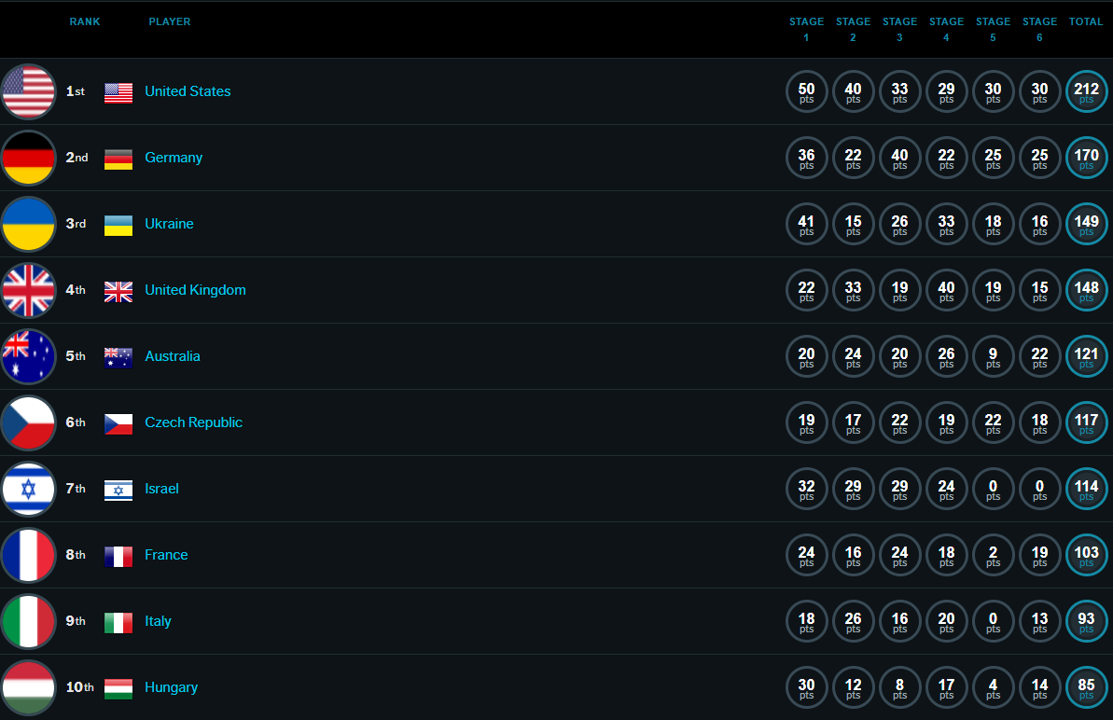Select Czech Republic 117 pts total badge
This screenshot has width=1113, height=720.
(x=1087, y=422)
